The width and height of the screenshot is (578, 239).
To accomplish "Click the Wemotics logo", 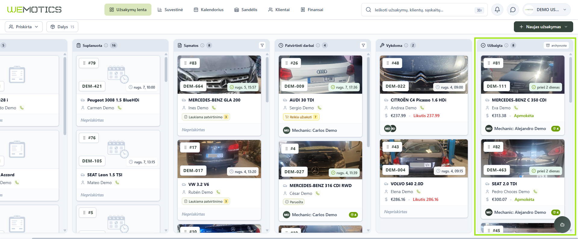I will pos(34,10).
